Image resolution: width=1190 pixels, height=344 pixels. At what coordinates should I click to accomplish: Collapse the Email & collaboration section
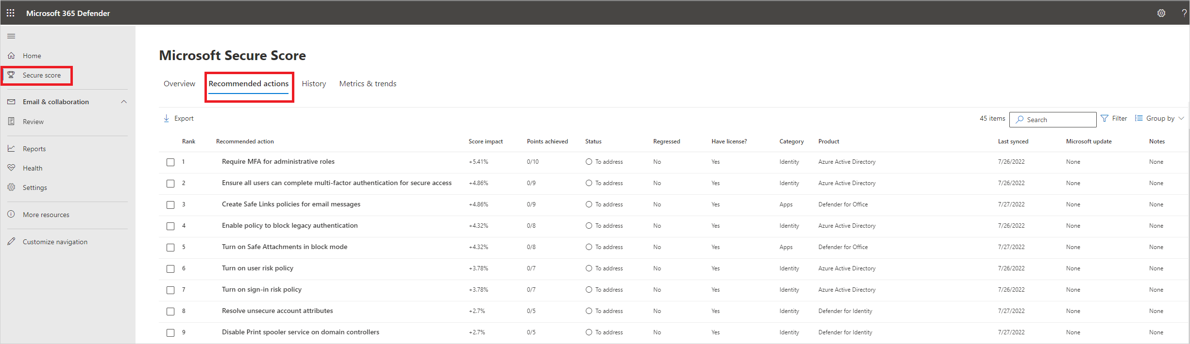click(x=124, y=102)
